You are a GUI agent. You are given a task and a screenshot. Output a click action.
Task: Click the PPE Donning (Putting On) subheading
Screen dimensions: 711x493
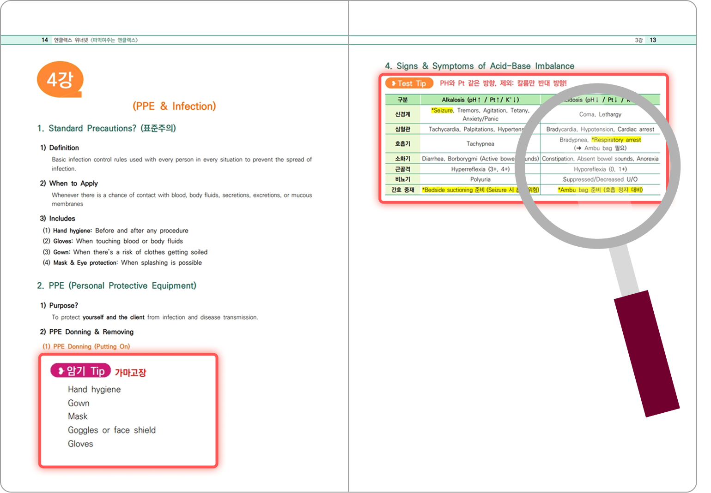click(86, 346)
